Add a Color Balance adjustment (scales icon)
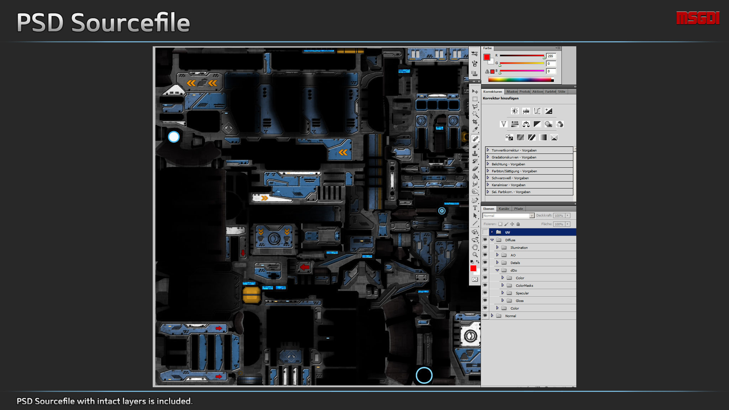 tap(526, 124)
